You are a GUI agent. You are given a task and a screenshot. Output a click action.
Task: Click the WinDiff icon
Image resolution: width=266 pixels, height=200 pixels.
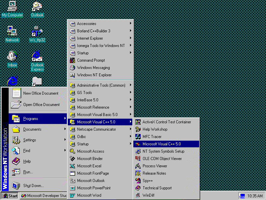(138, 195)
